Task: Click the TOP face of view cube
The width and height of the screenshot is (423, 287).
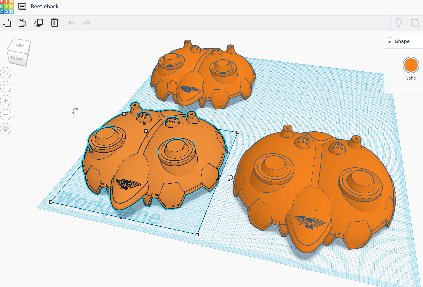Action: [x=20, y=45]
